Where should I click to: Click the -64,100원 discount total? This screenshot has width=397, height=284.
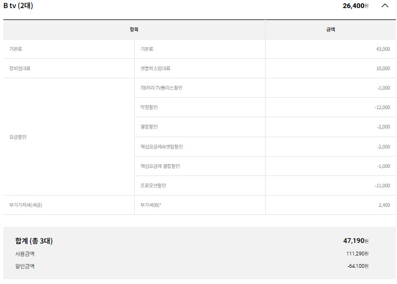[x=358, y=266]
